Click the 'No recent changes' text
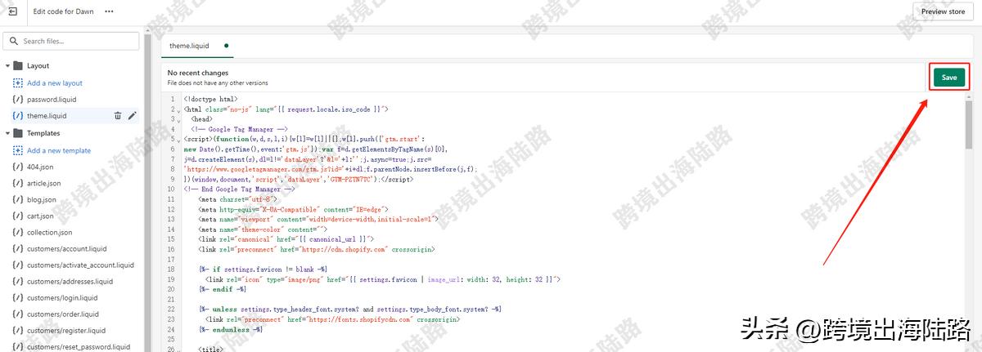The width and height of the screenshot is (982, 352). point(197,73)
